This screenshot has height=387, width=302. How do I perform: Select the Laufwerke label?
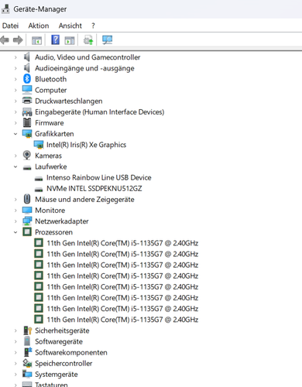click(51, 166)
